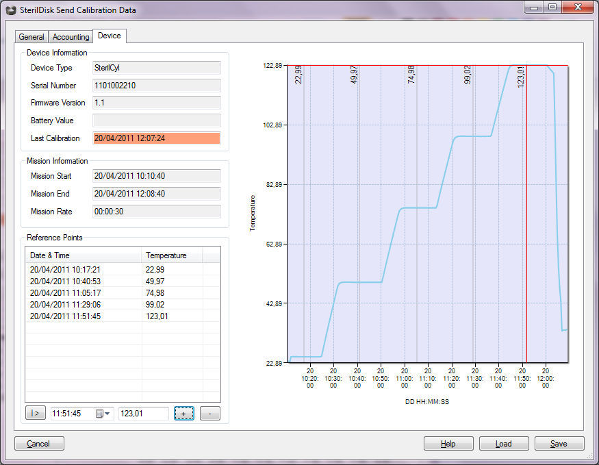Click the highlighted Last Calibration field
The width and height of the screenshot is (599, 465).
[x=156, y=138]
